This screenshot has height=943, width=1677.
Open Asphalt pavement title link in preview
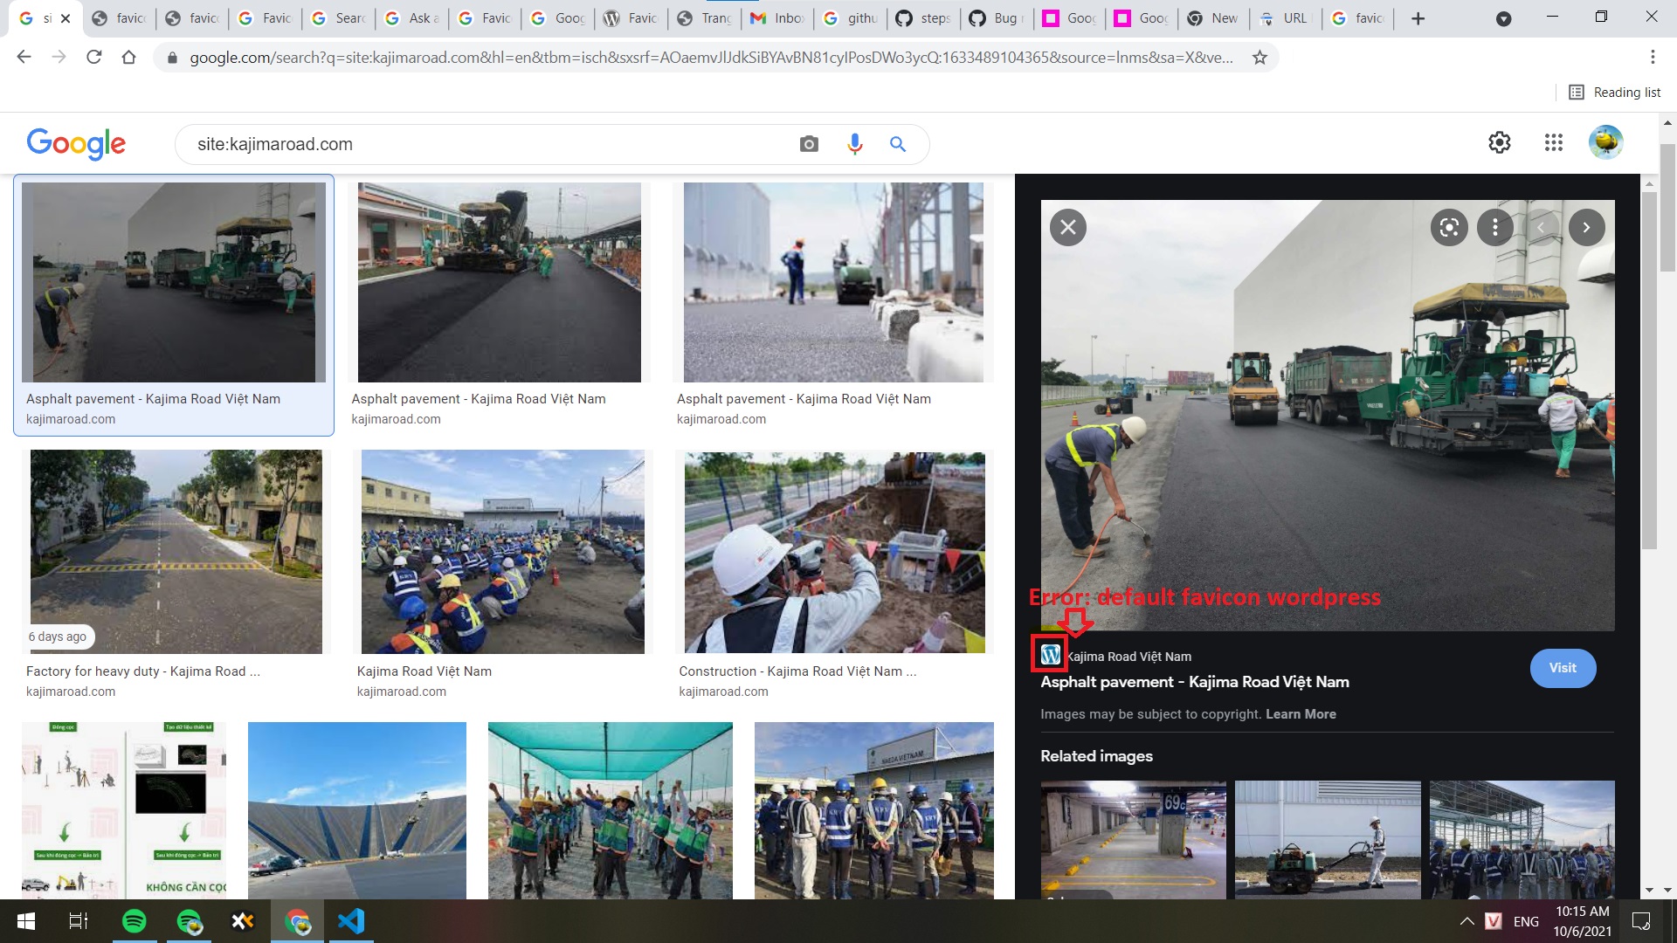[1195, 682]
